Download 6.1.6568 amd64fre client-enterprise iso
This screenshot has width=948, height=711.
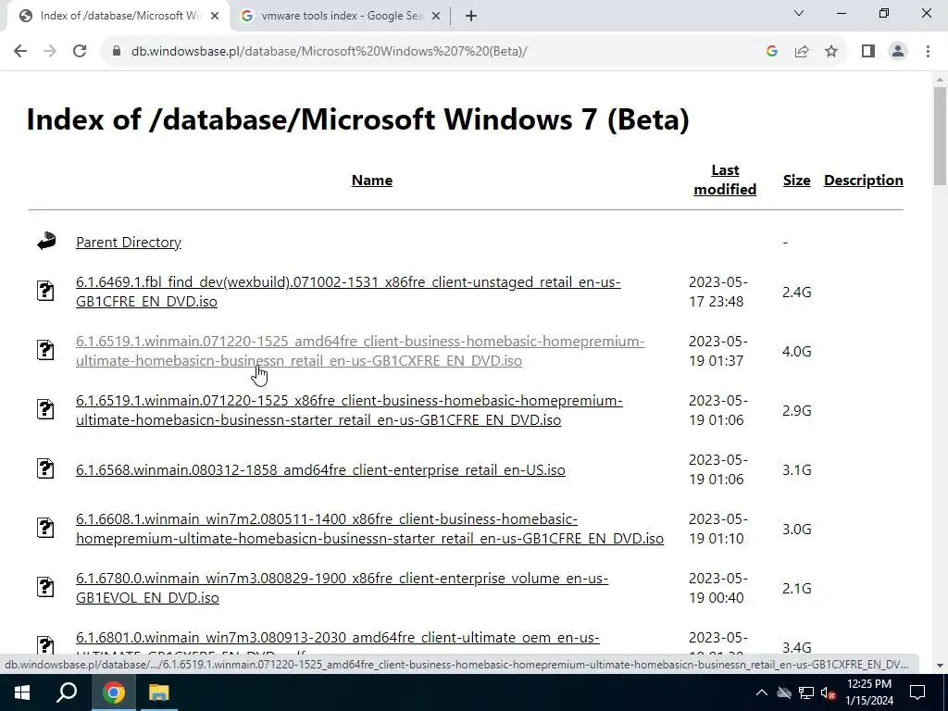(x=320, y=469)
